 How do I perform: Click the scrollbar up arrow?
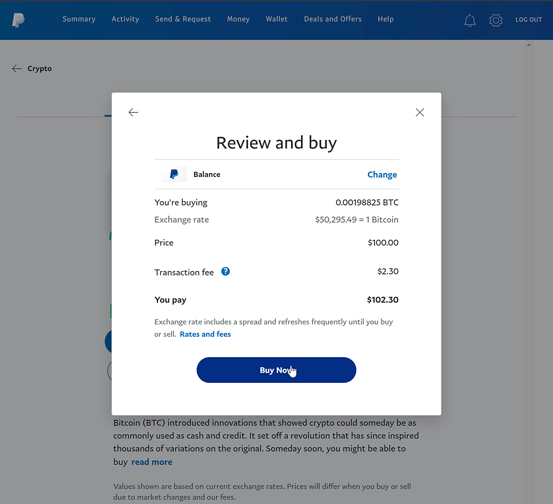click(x=529, y=45)
